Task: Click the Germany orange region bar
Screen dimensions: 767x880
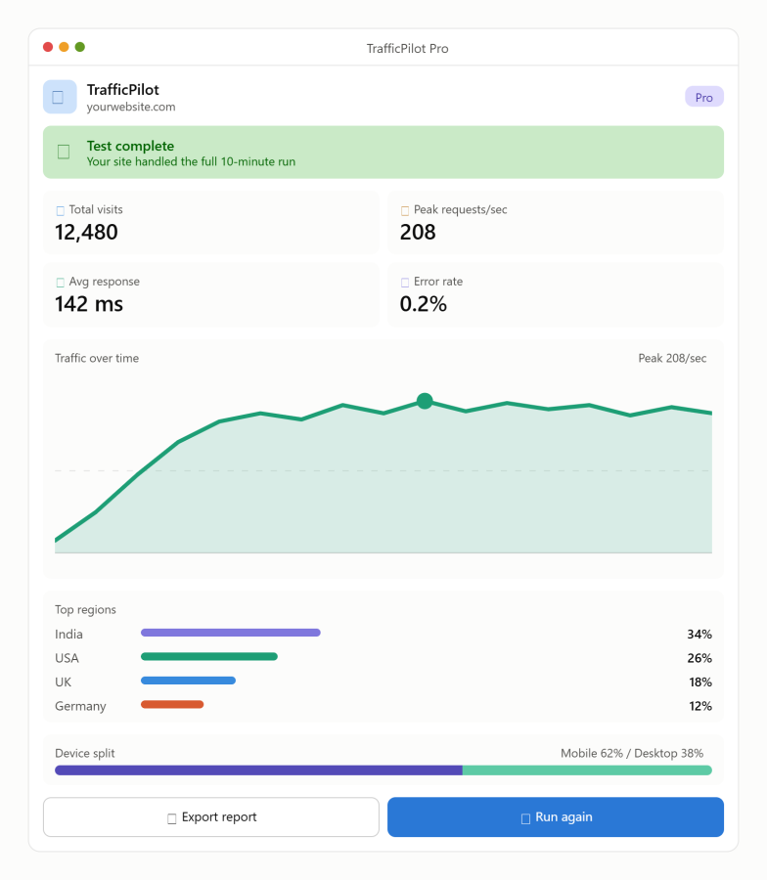Action: 172,704
